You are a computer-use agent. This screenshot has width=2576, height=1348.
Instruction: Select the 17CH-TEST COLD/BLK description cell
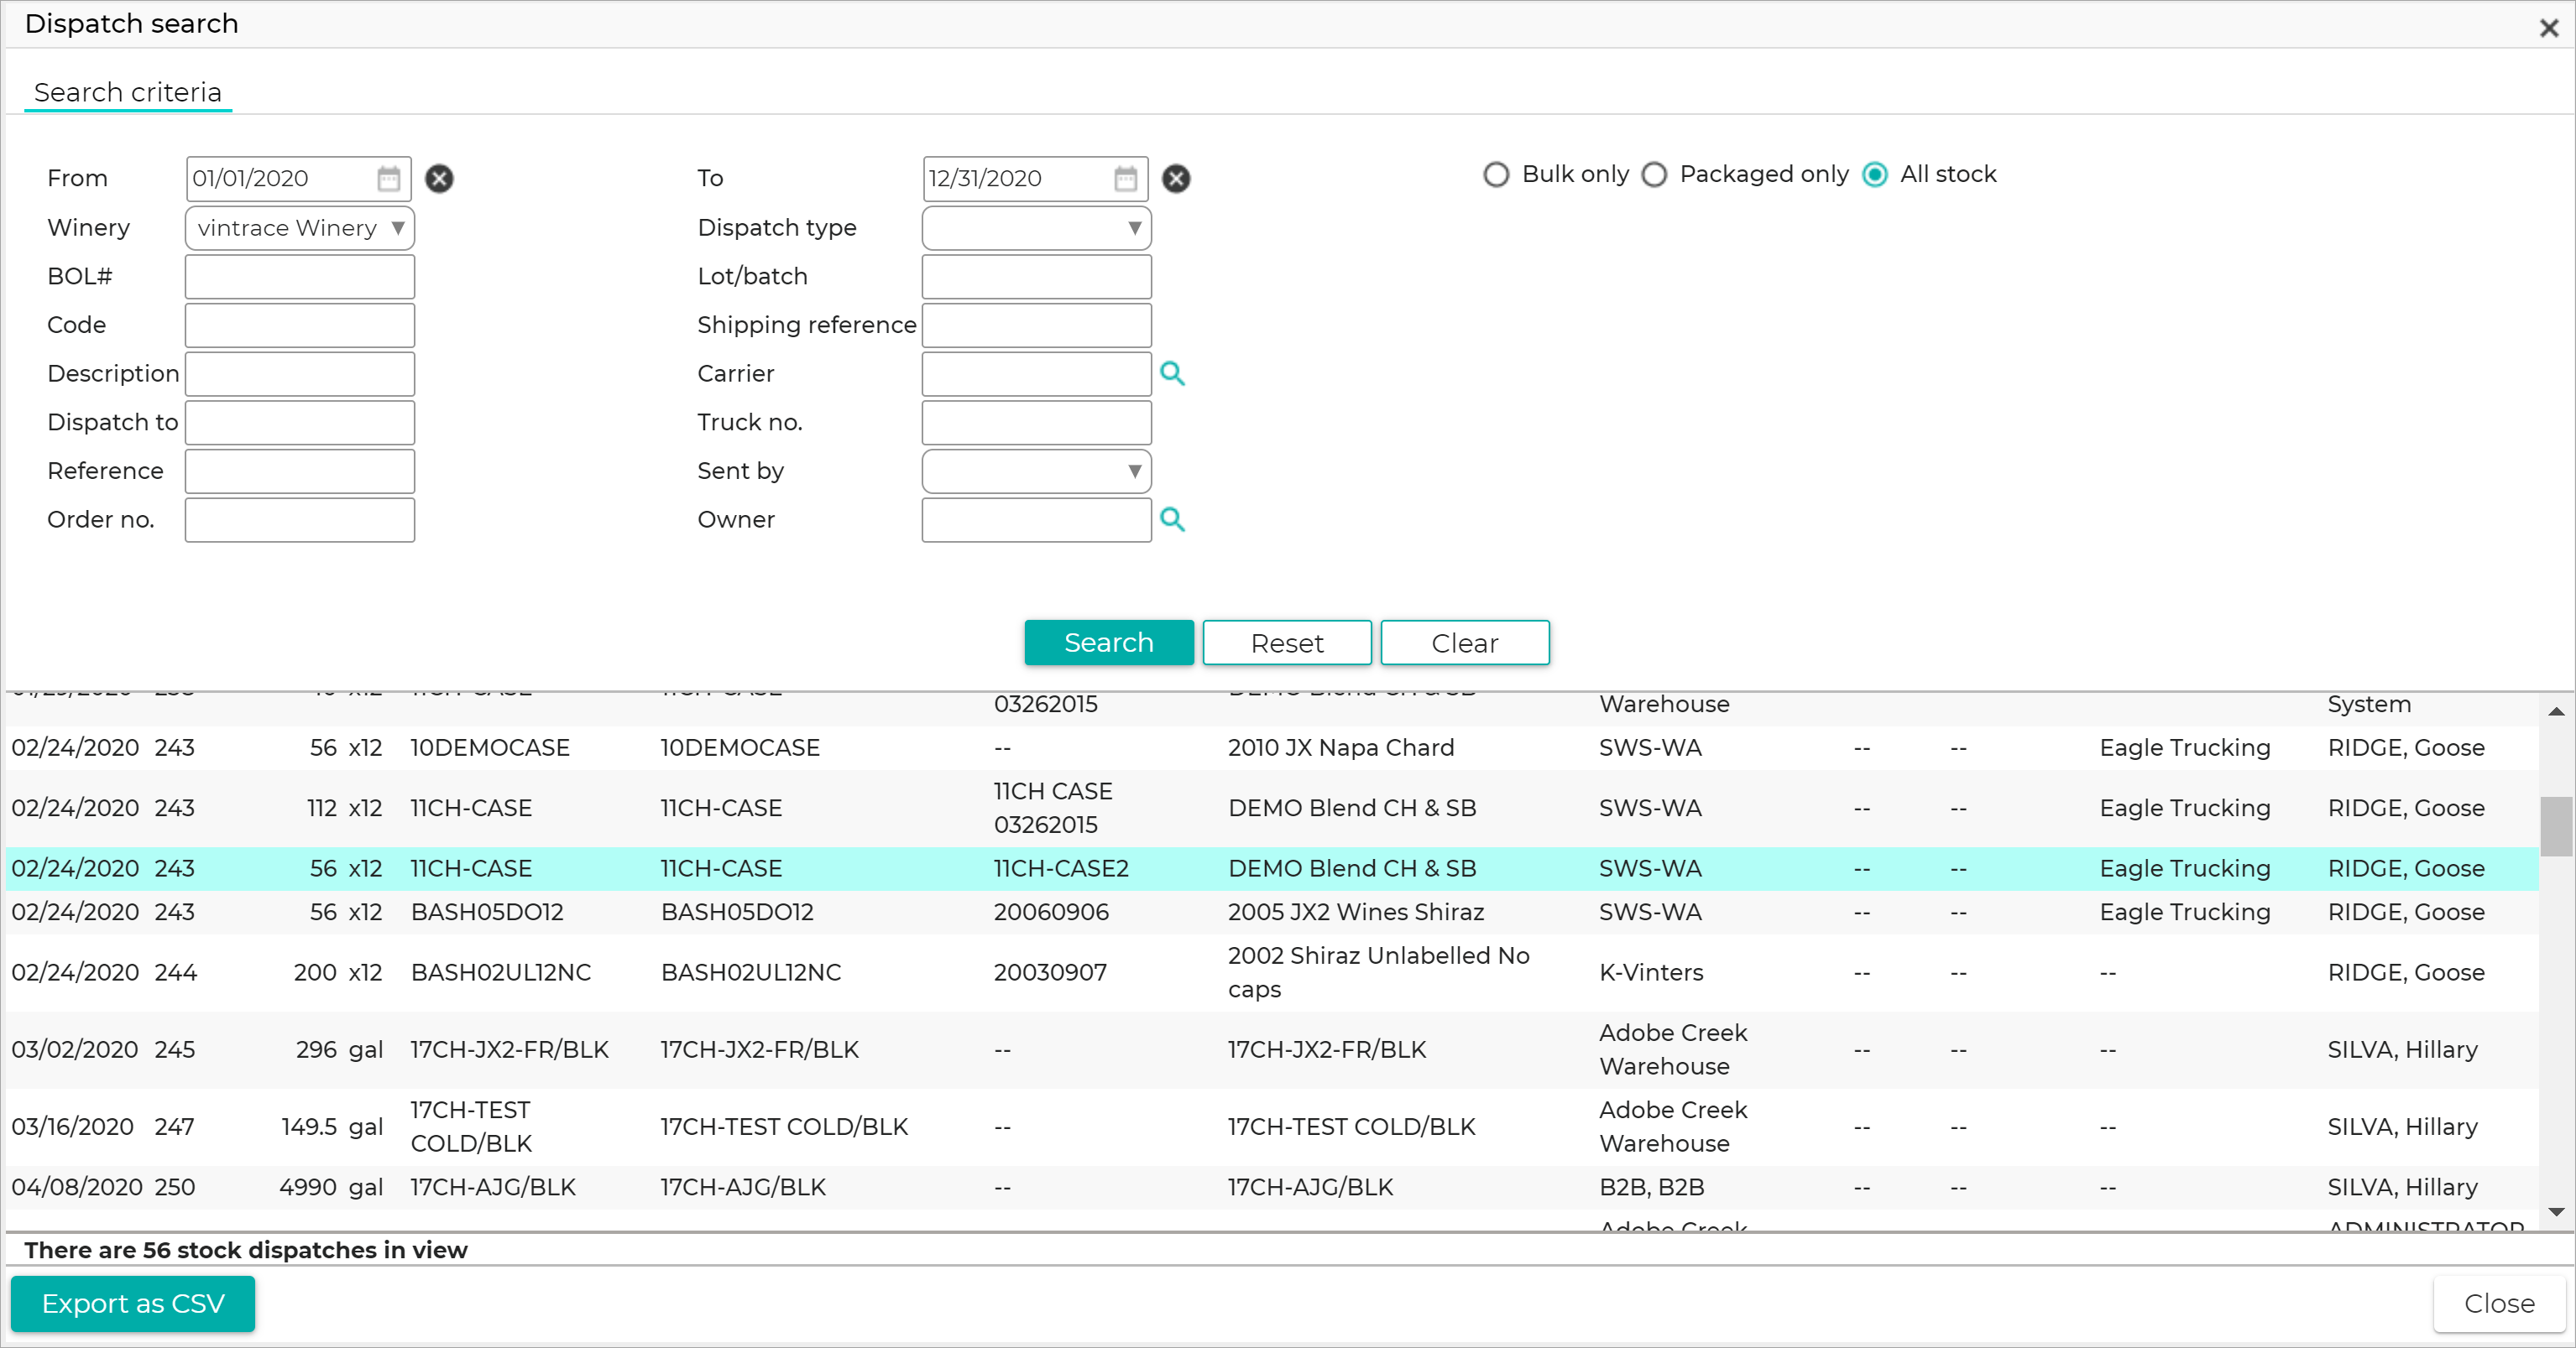1351,1127
